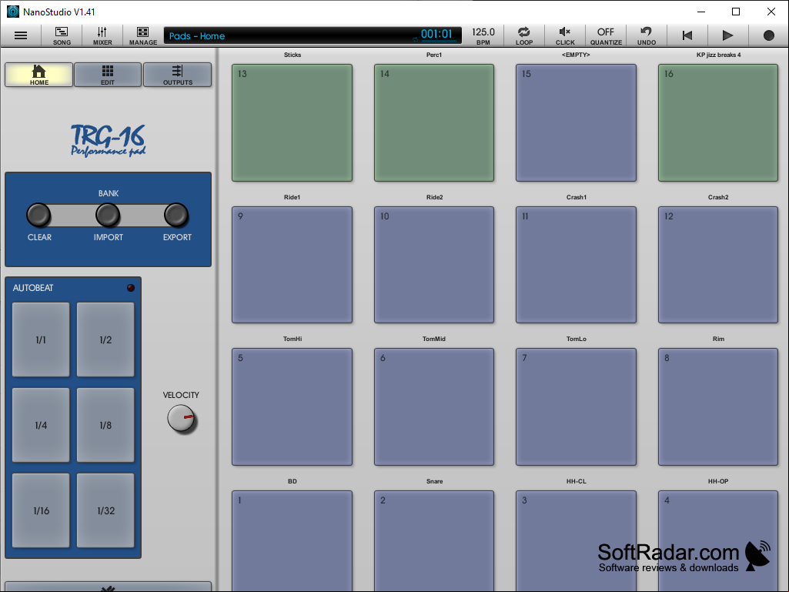Screen dimensions: 789x592
Task: Trigger pad 8 Rim
Action: point(718,406)
